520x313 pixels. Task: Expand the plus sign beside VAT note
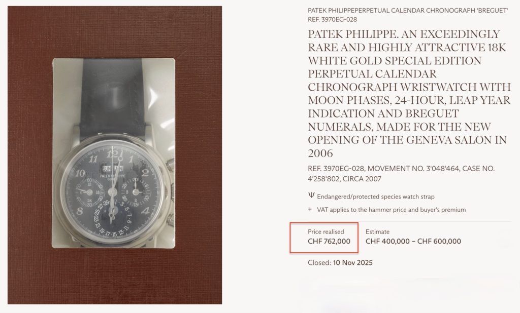click(x=310, y=210)
